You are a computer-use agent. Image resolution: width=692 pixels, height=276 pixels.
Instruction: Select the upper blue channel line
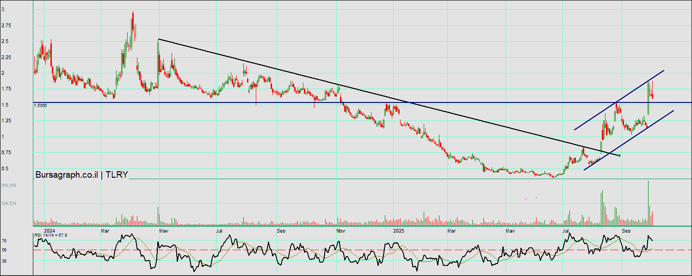pos(619,100)
